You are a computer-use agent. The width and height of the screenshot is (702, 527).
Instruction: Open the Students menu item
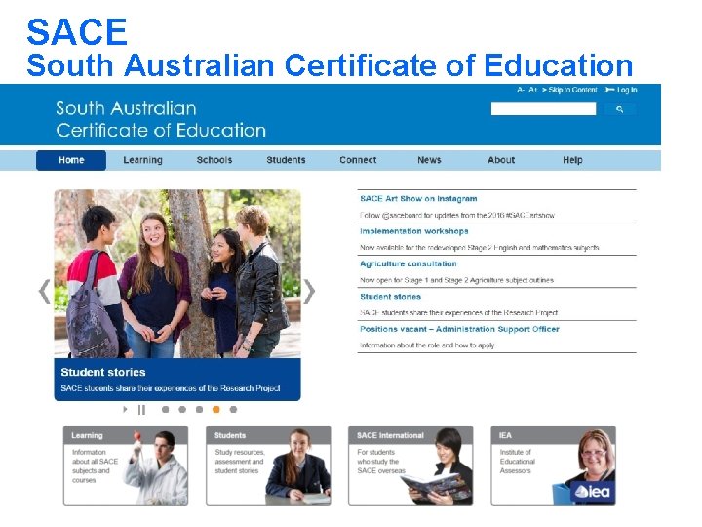point(286,160)
